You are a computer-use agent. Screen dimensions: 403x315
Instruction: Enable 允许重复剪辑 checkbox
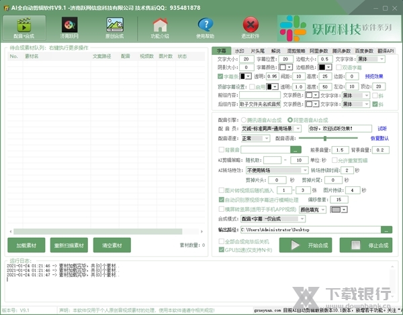pyautogui.click(x=334, y=160)
